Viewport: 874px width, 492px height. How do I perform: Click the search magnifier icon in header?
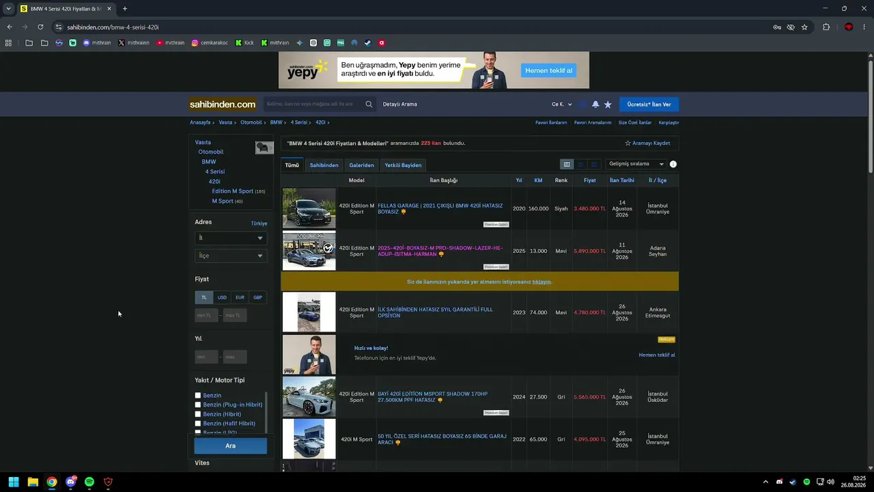click(369, 105)
